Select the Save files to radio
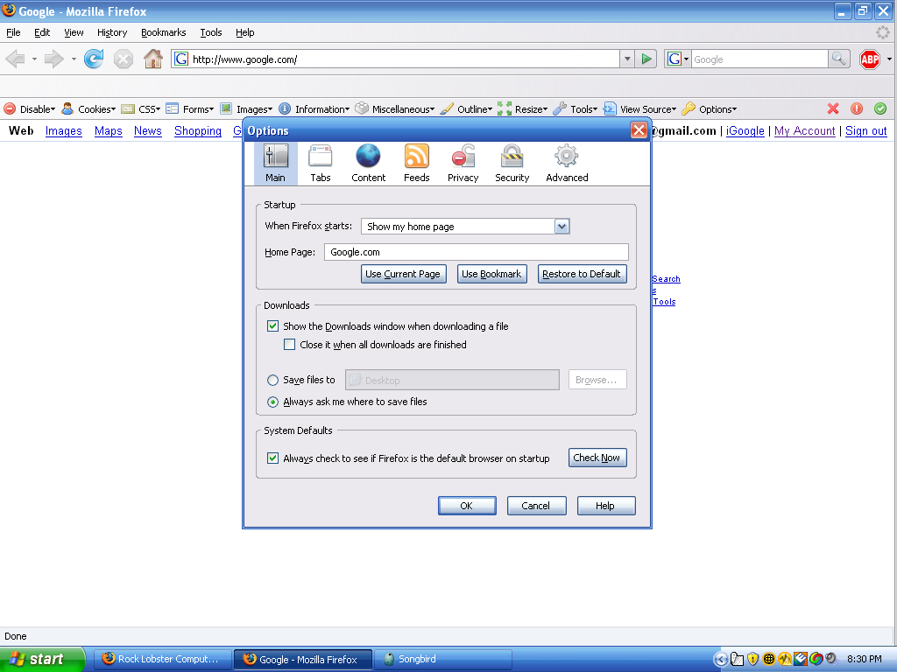The image size is (897, 672). (x=273, y=380)
